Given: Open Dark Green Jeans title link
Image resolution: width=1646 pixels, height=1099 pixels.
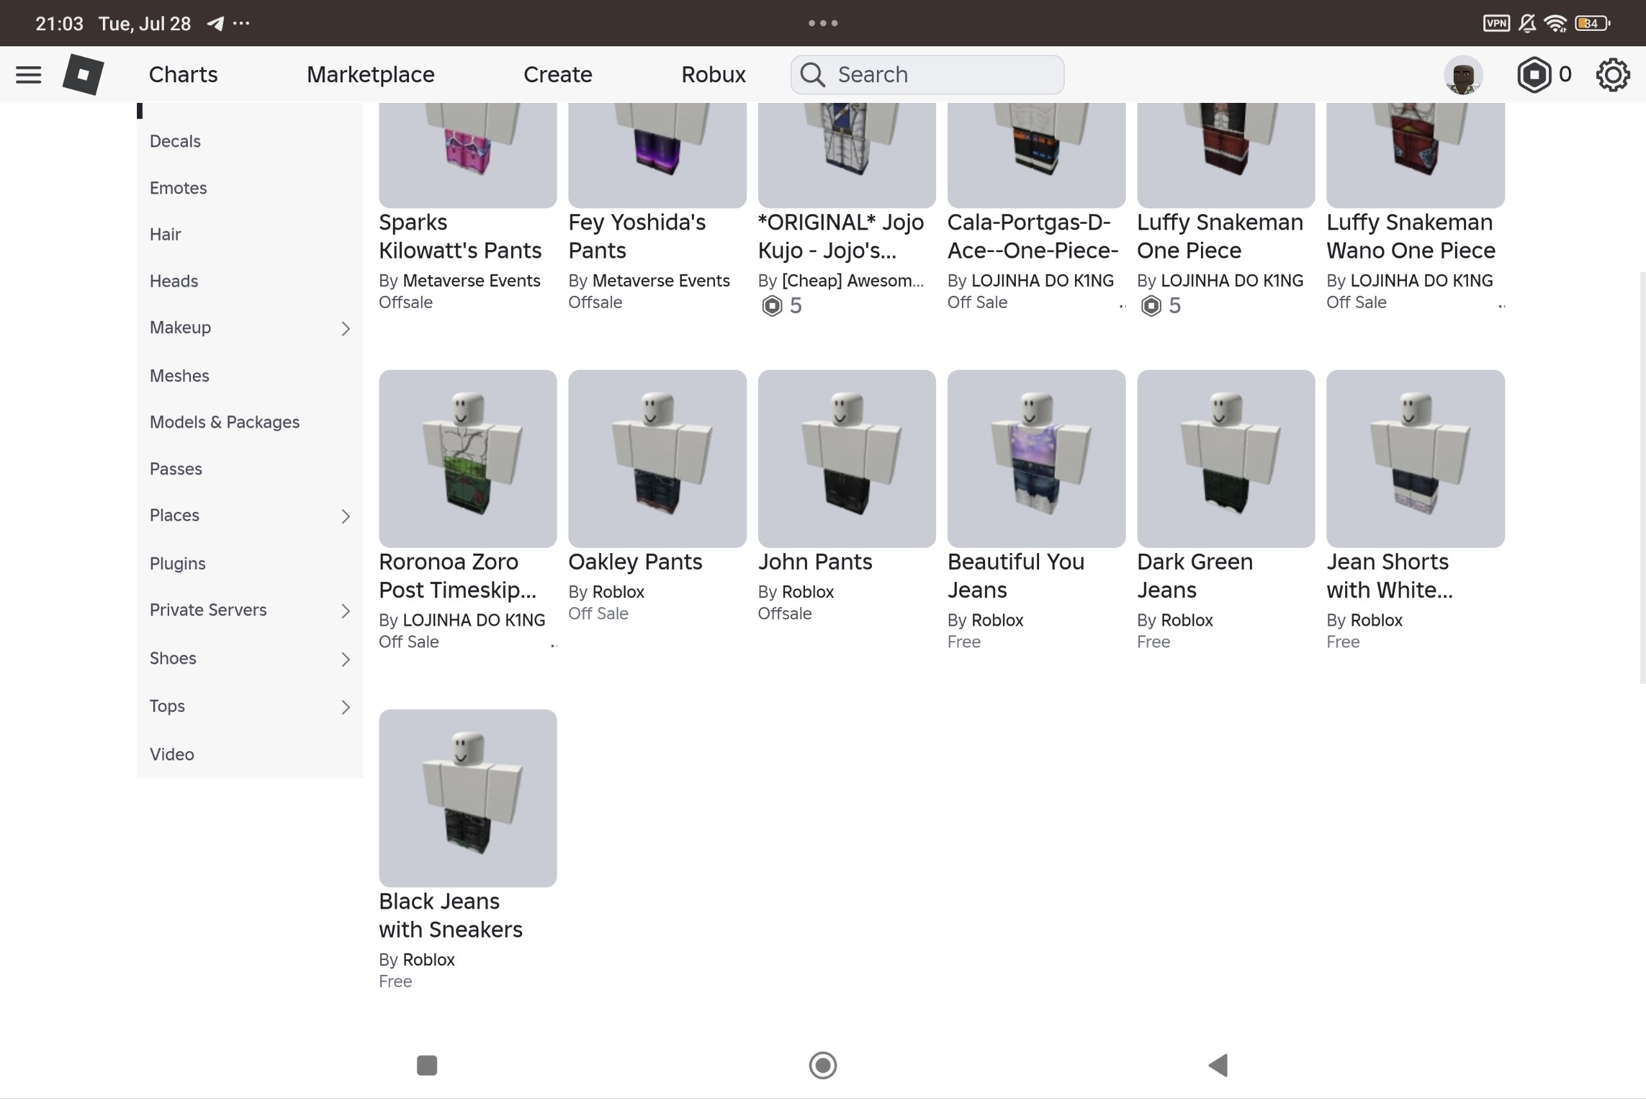Looking at the screenshot, I should click(1195, 576).
